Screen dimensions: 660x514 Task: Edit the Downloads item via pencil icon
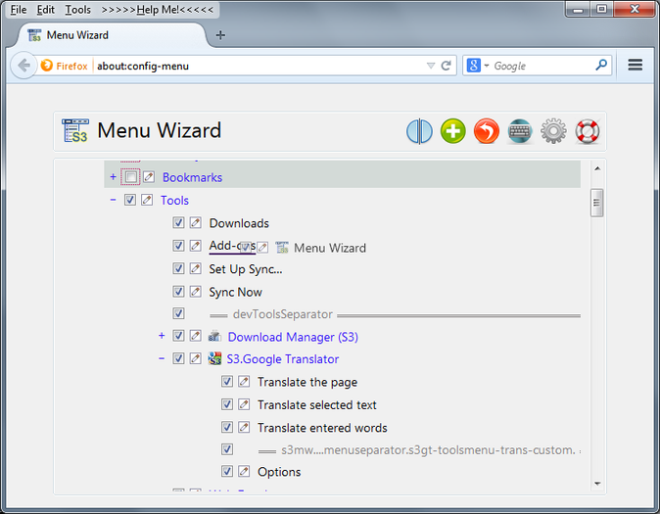click(x=195, y=222)
